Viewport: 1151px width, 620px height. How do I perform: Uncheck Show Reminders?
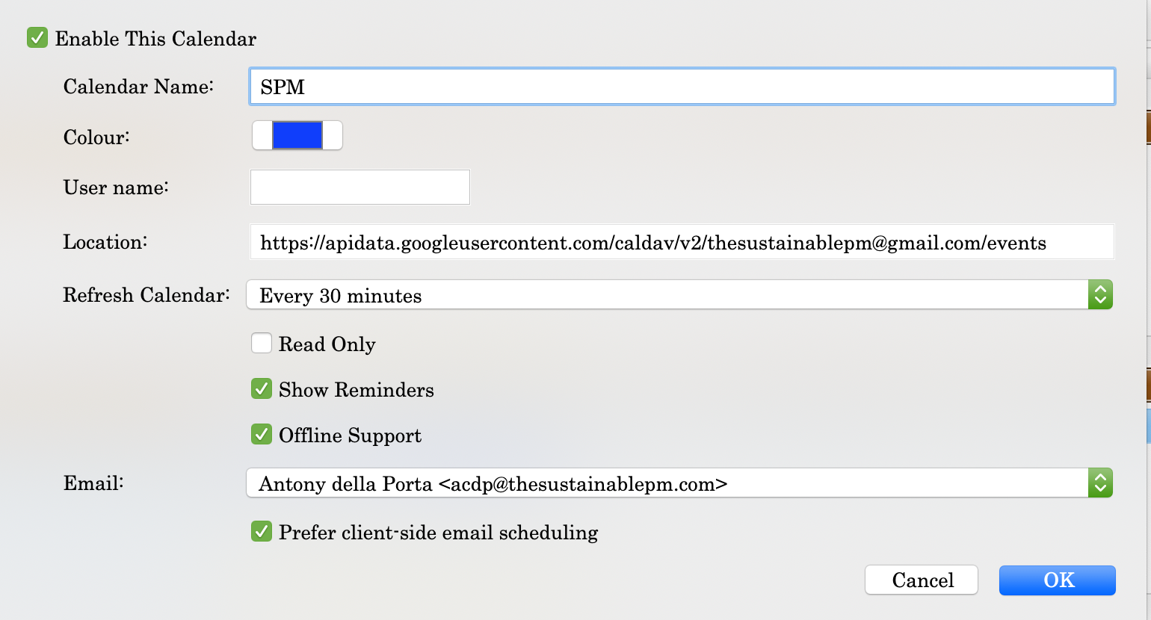coord(262,388)
